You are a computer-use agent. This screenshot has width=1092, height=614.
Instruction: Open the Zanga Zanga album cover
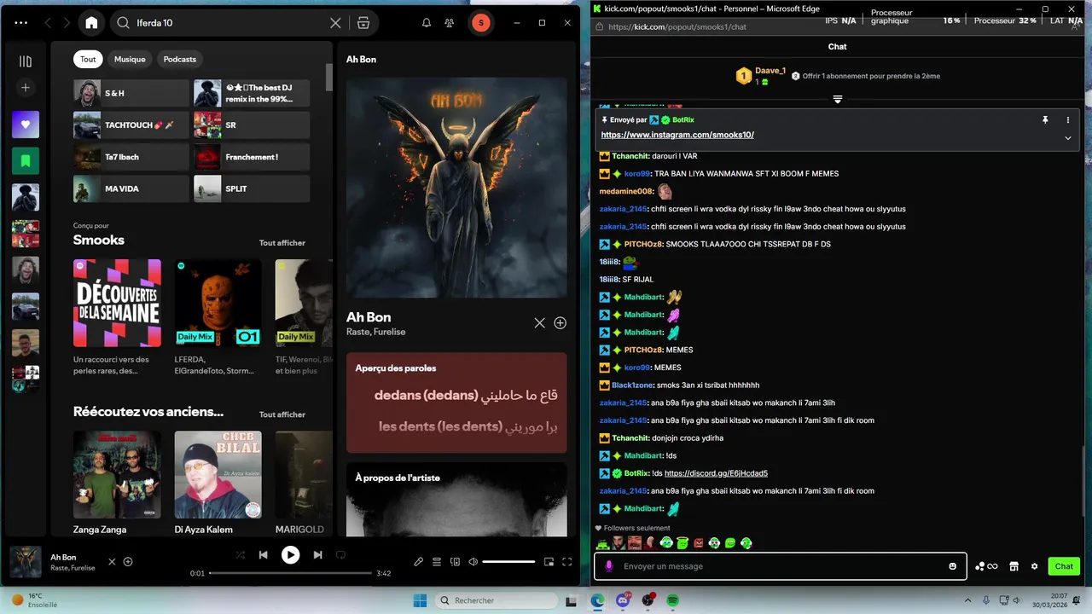click(117, 474)
